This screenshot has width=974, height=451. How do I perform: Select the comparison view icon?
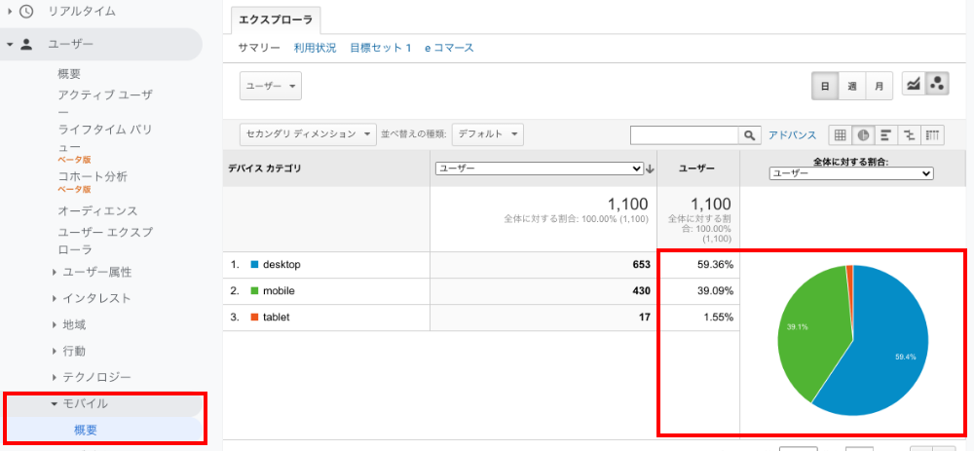click(x=910, y=135)
